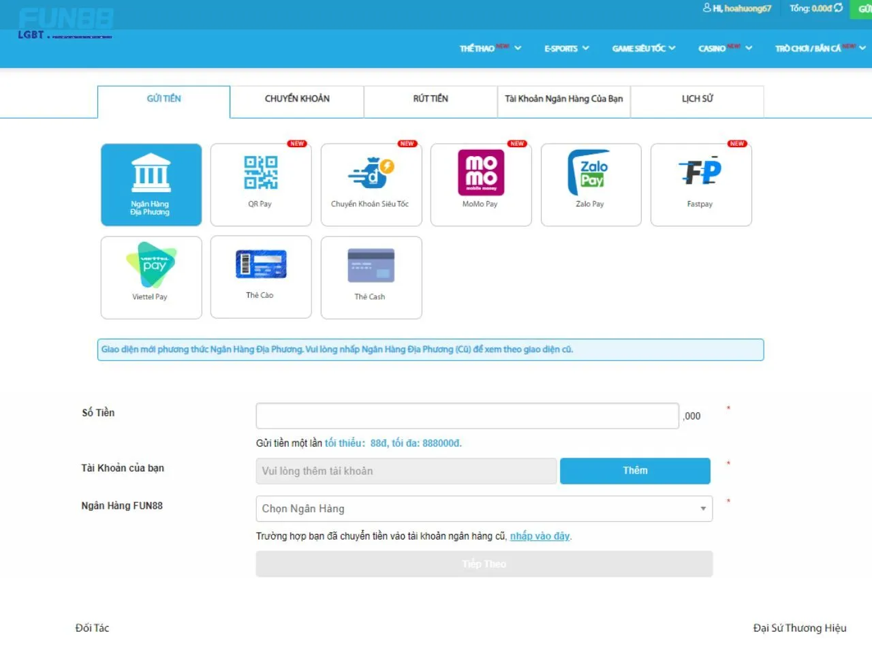Focus the Số Tiền amount field
The height and width of the screenshot is (654, 872).
tap(467, 416)
